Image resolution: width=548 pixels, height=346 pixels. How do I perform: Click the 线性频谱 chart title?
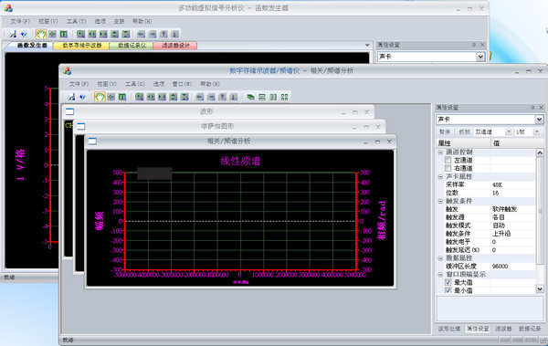pos(240,161)
